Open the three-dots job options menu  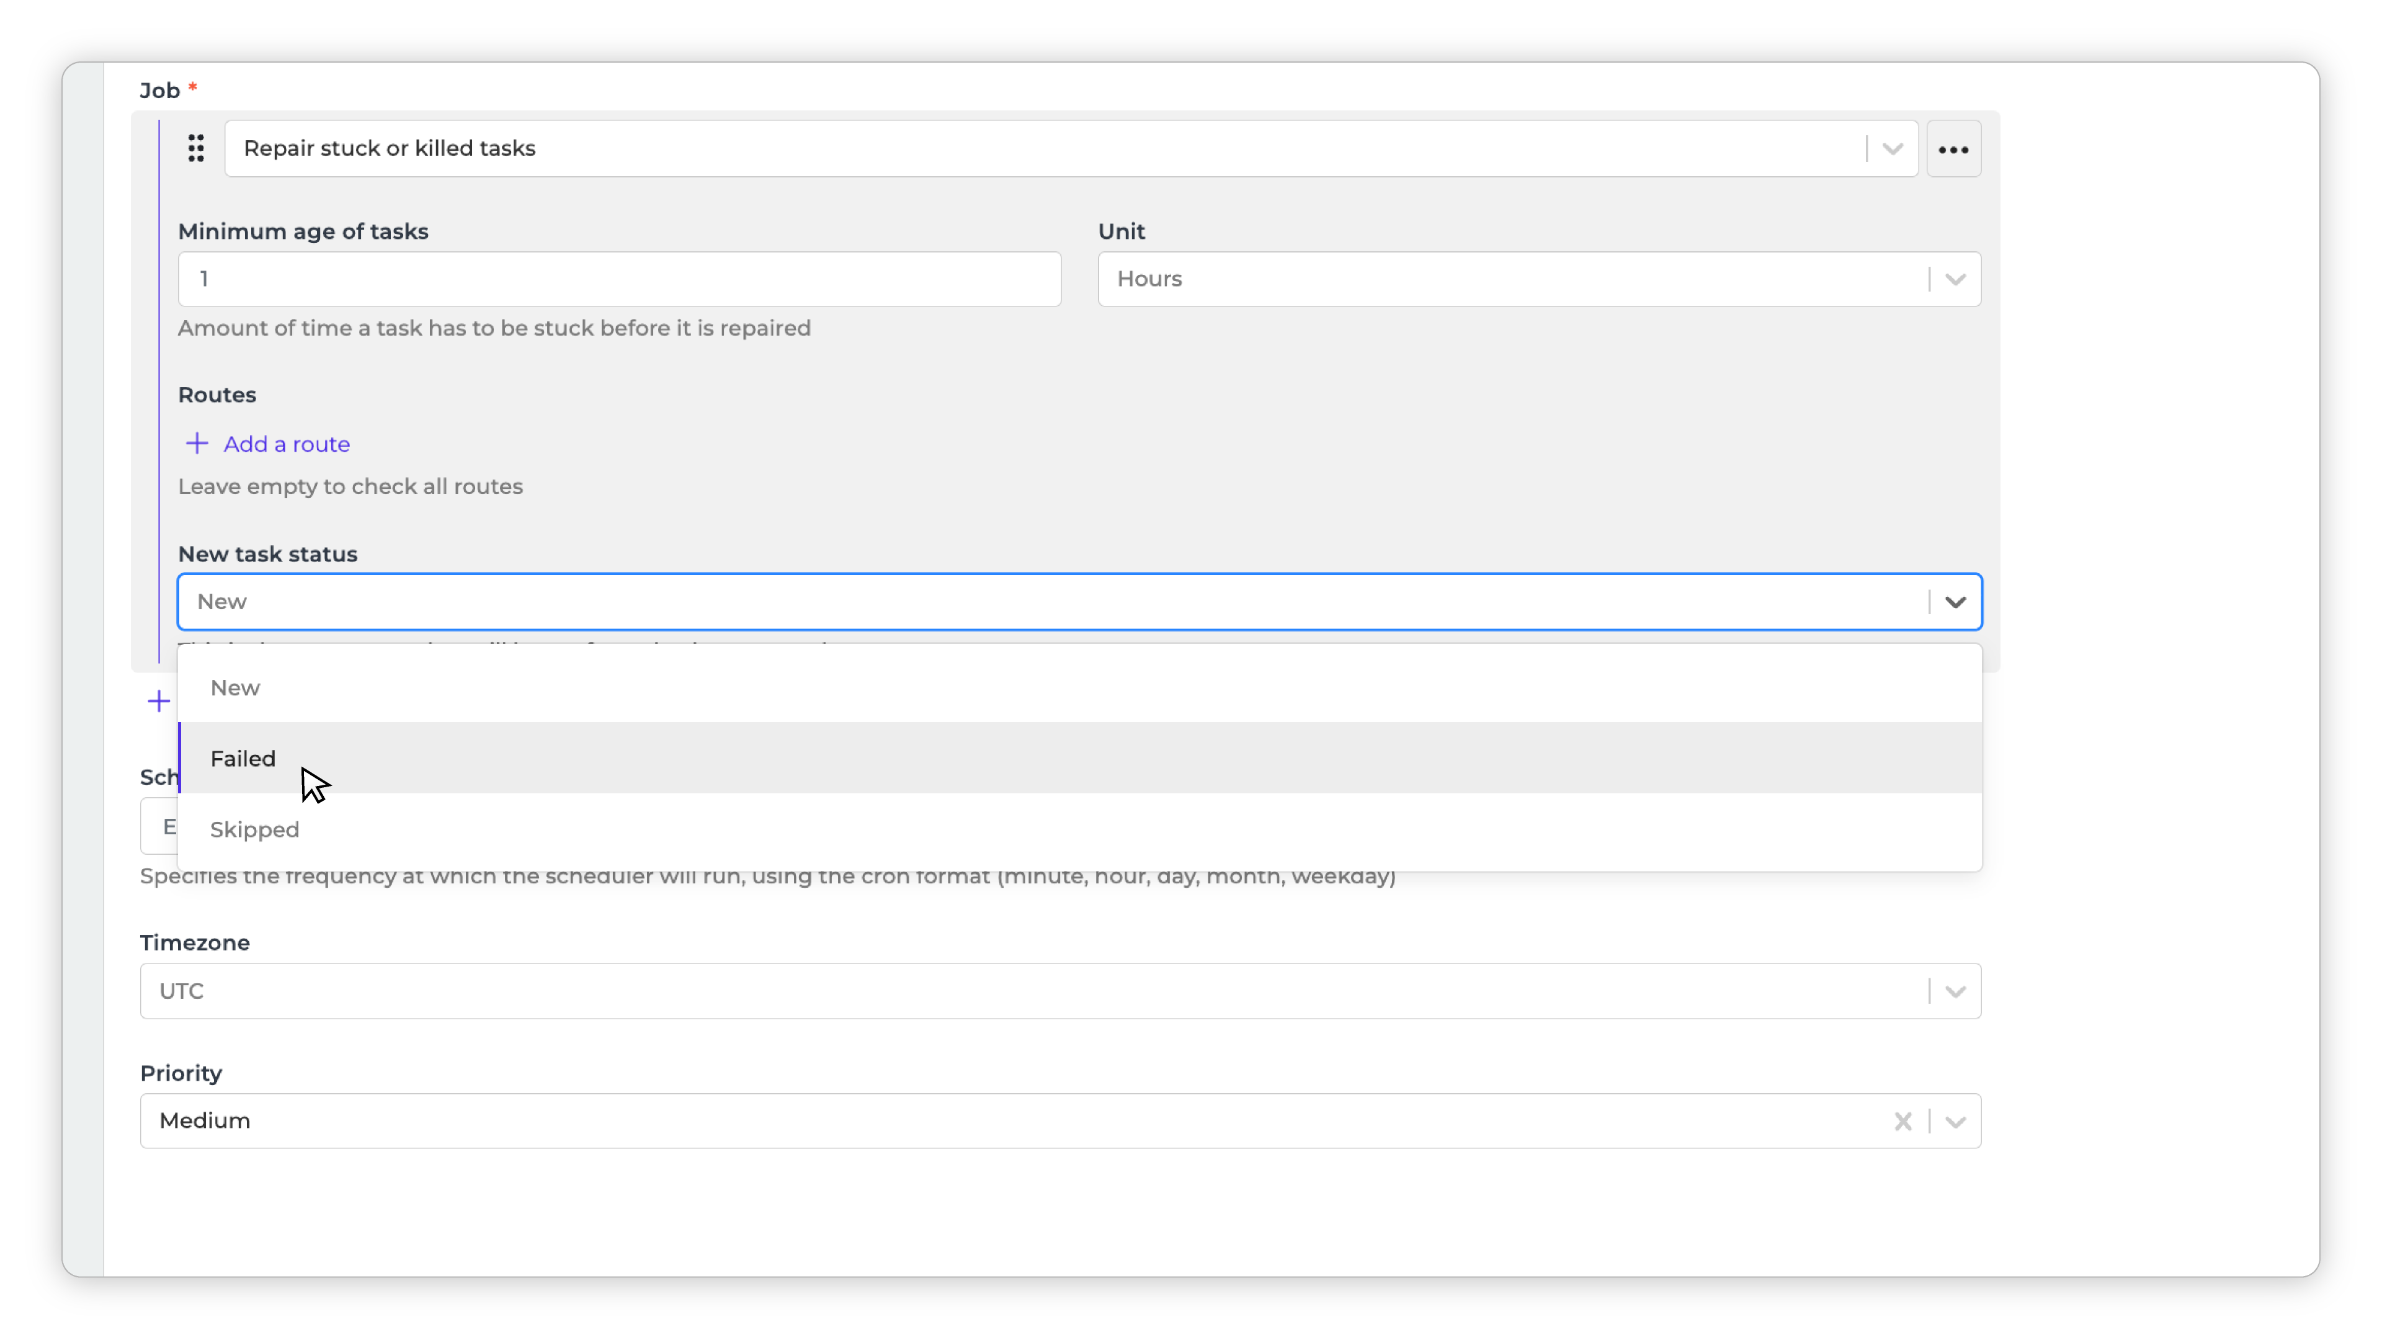pyautogui.click(x=1953, y=149)
